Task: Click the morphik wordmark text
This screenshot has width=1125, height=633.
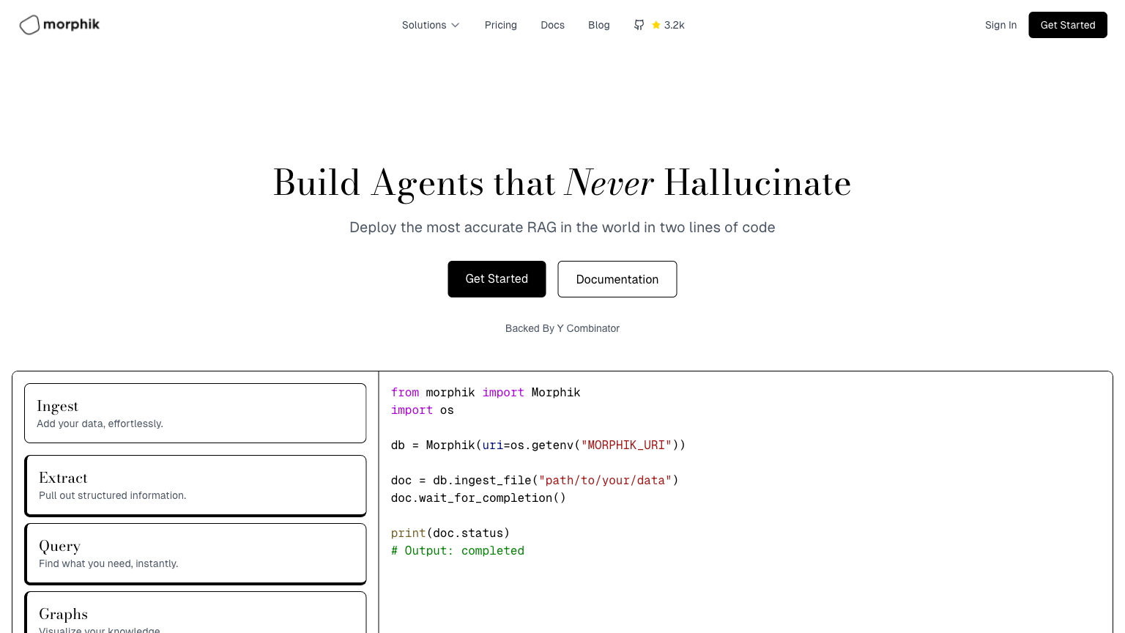Action: [x=71, y=25]
